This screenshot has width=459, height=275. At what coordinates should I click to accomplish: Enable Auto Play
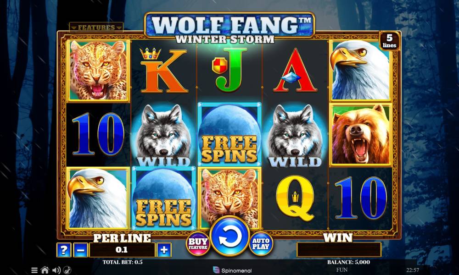tap(261, 243)
